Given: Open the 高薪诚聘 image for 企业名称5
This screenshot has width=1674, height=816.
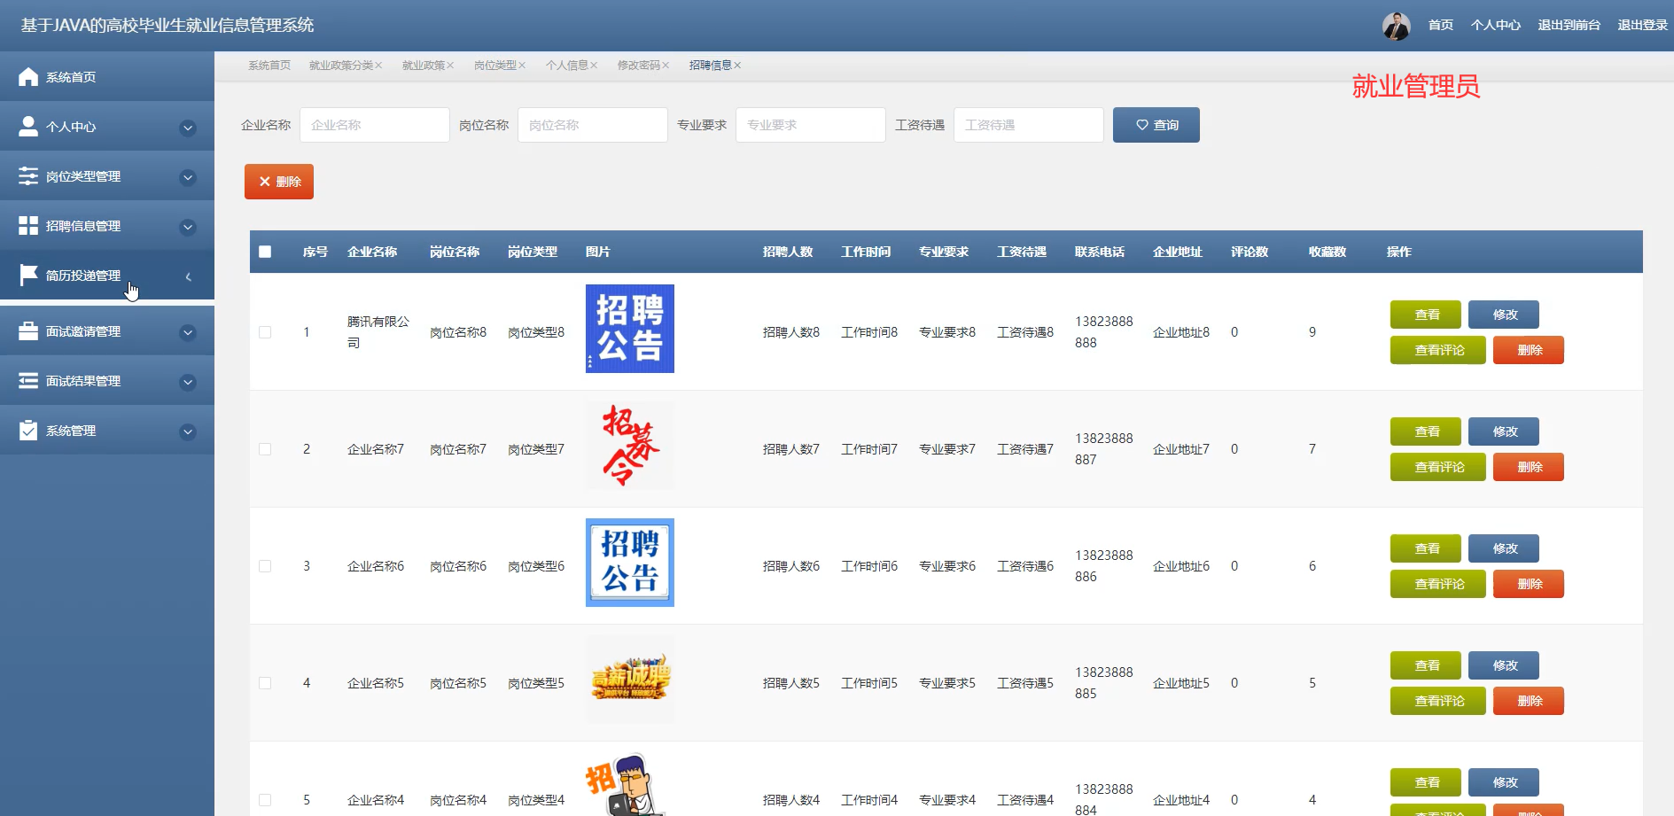Looking at the screenshot, I should (x=630, y=680).
